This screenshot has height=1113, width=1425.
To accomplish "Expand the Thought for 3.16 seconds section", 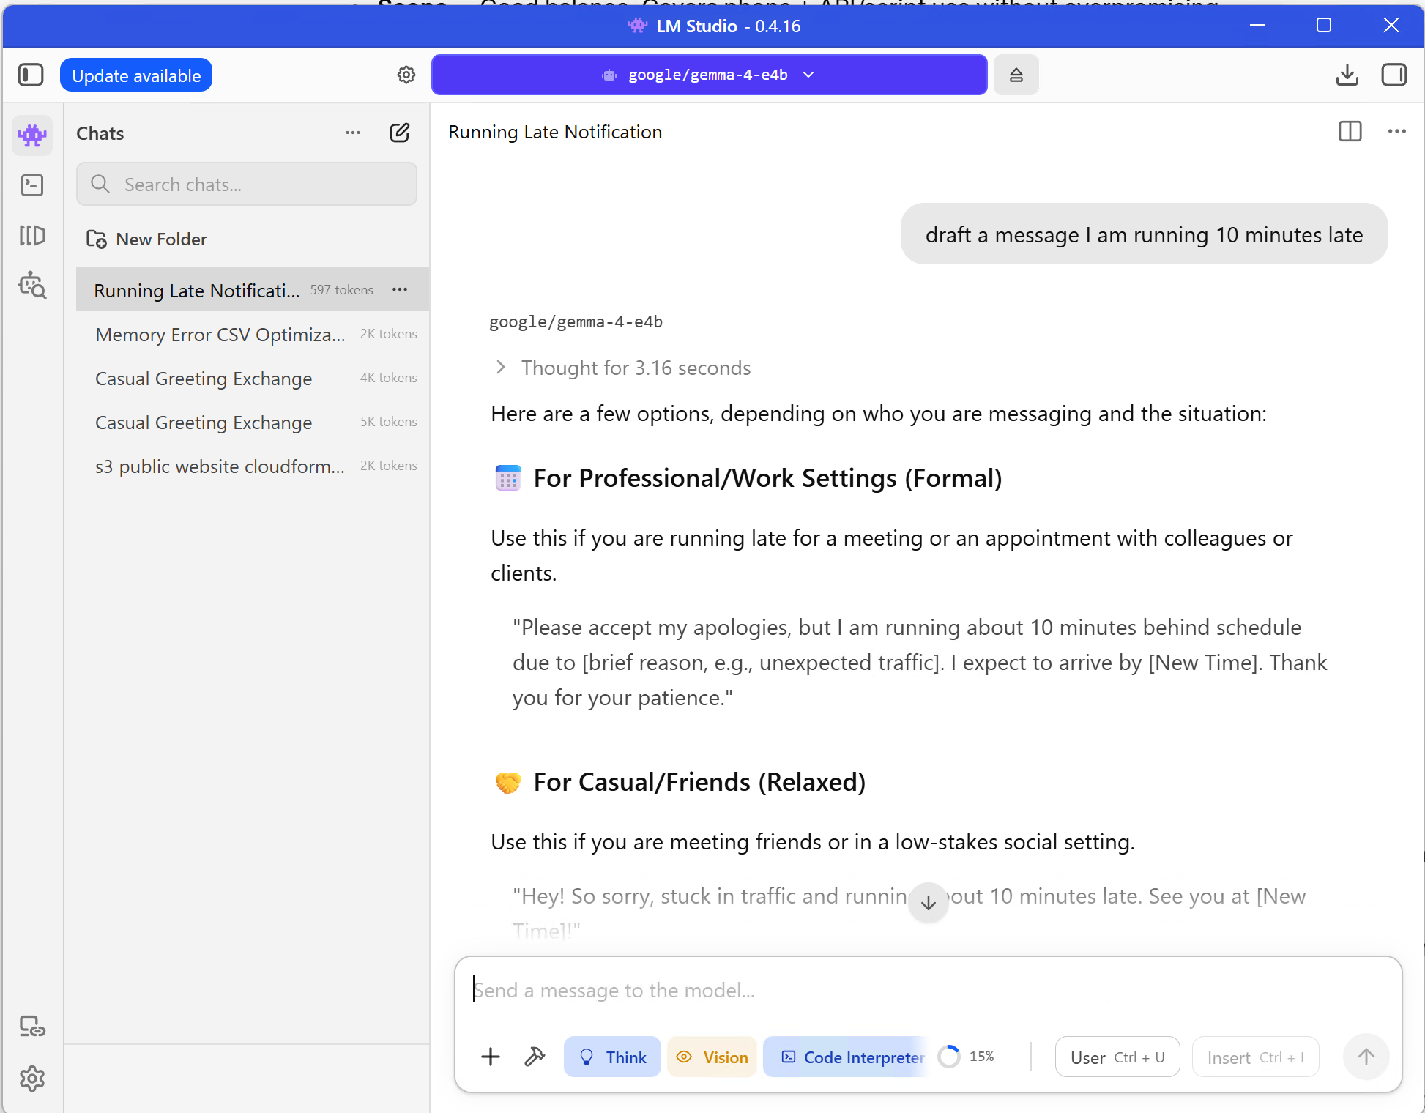I will click(x=624, y=368).
